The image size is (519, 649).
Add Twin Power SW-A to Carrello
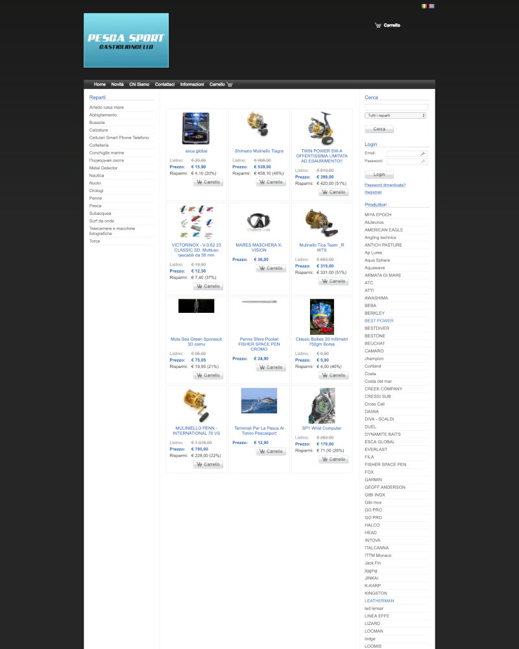click(333, 192)
